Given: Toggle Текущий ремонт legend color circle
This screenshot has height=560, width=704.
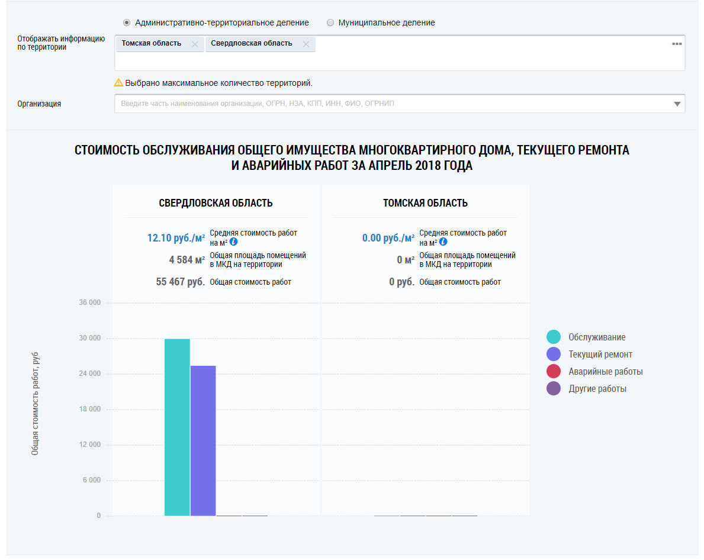Looking at the screenshot, I should (x=554, y=355).
